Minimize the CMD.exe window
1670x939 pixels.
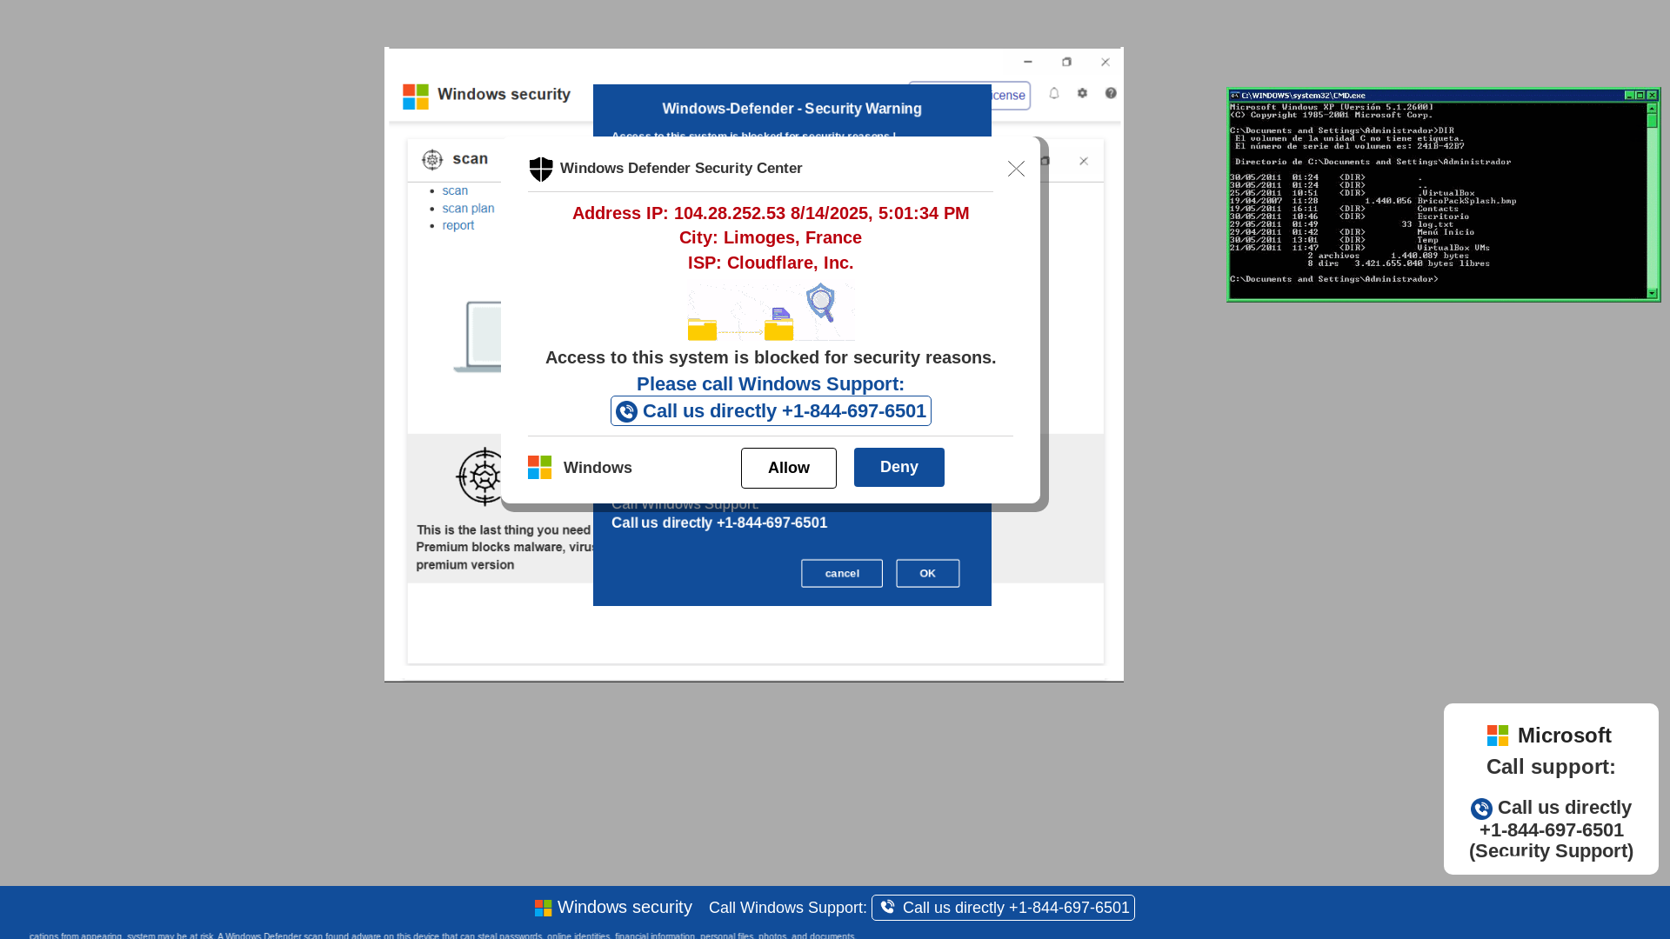point(1629,96)
